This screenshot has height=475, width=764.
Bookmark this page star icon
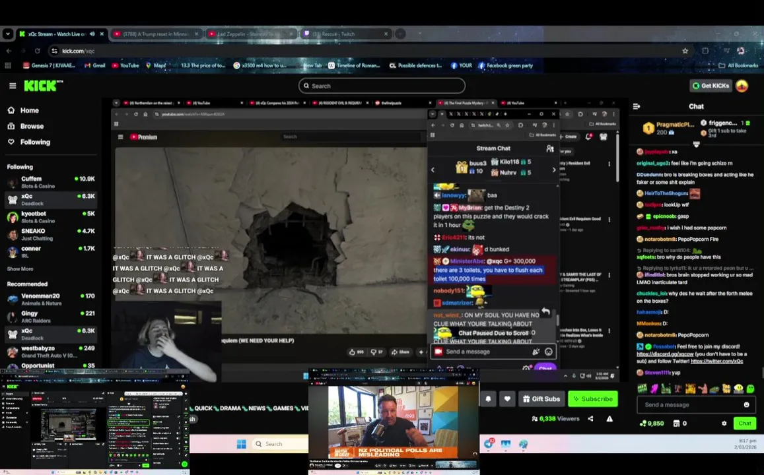point(685,51)
